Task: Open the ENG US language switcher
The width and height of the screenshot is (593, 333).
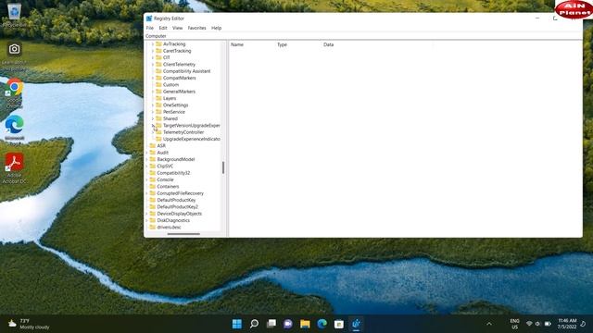Action: [515, 324]
